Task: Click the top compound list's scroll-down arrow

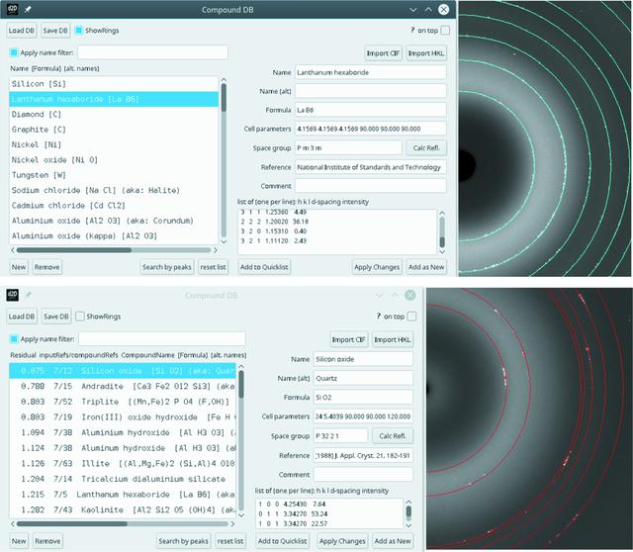Action: pos(224,241)
